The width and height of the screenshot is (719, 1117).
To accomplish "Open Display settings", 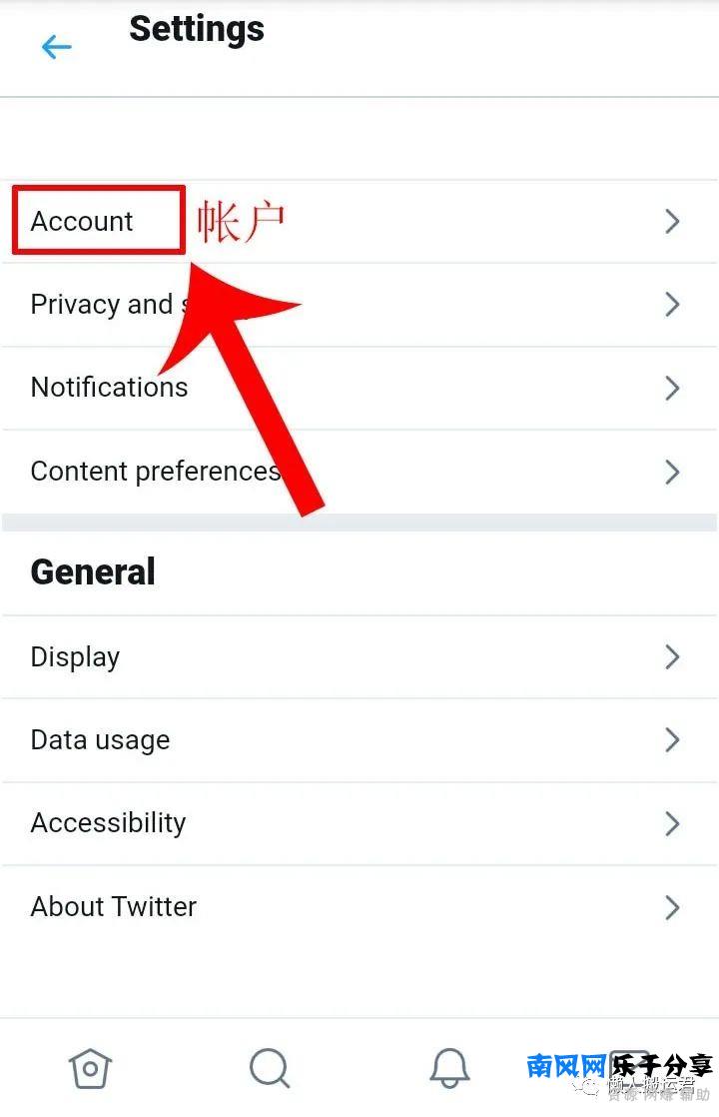I will point(359,656).
